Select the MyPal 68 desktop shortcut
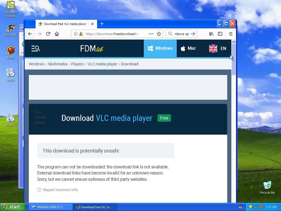The width and height of the screenshot is (281, 211). pyautogui.click(x=11, y=30)
